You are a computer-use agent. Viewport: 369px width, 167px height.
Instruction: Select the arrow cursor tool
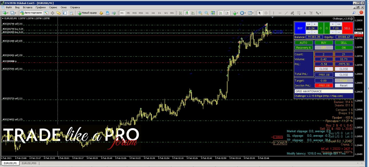coord(259,13)
